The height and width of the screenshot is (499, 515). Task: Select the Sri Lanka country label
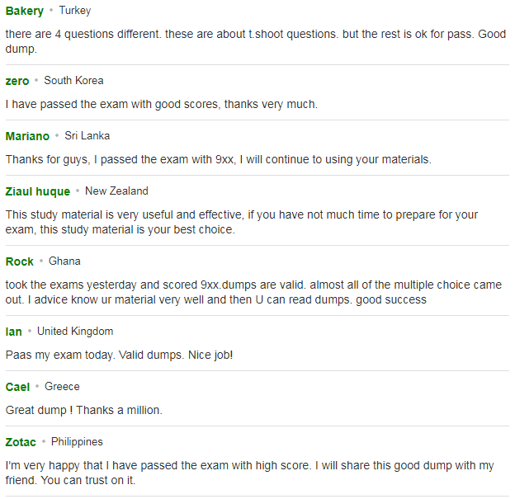click(x=87, y=135)
